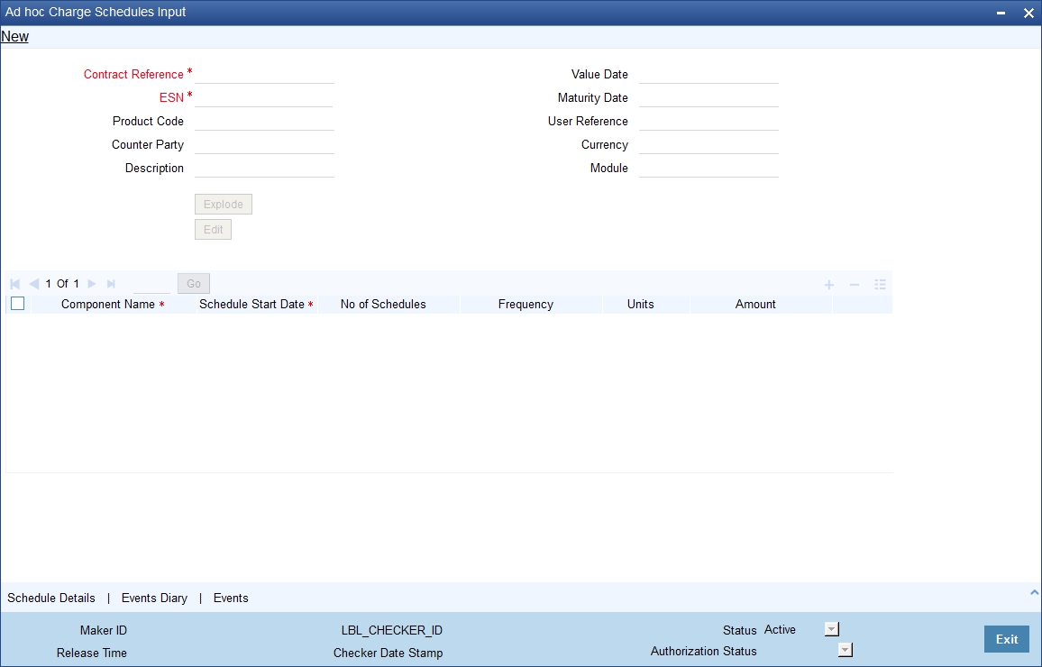
Task: Go to first page of schedules grid
Action: click(x=14, y=284)
